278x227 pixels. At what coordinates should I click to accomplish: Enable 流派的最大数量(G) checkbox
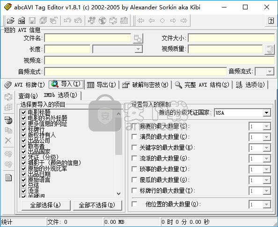pos(134,158)
